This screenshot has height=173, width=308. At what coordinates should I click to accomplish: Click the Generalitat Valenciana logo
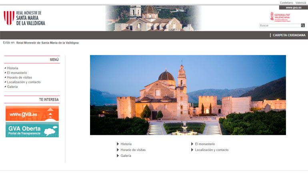(x=280, y=17)
